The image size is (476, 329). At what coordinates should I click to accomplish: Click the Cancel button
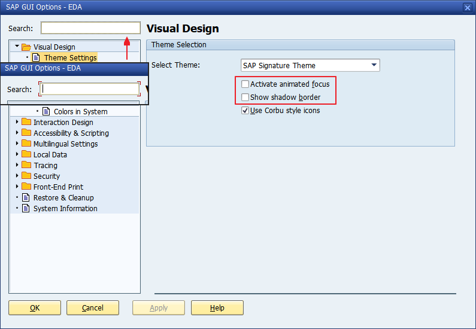(x=93, y=308)
